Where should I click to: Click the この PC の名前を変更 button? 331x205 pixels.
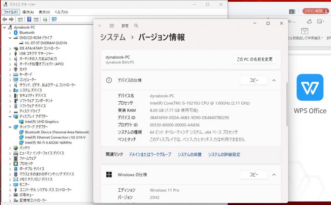click(255, 59)
